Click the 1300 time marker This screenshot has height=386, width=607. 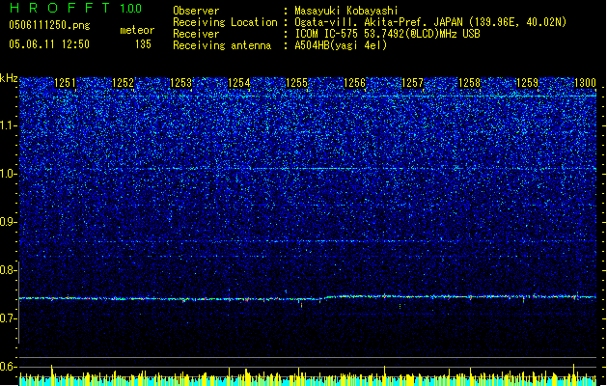(x=585, y=83)
